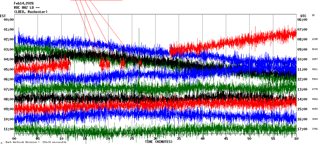Click the 06:00 UTC time label
319x146 pixels.
pyautogui.click(x=302, y=19)
